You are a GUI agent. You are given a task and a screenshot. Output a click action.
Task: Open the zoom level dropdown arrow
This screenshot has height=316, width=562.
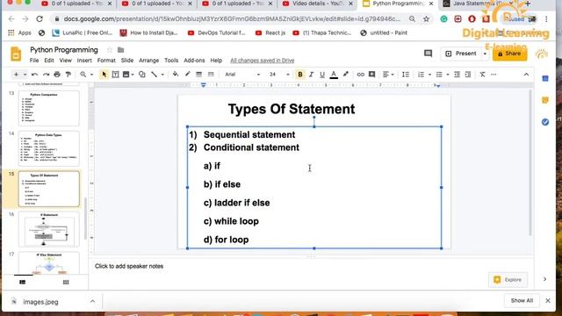coord(91,75)
